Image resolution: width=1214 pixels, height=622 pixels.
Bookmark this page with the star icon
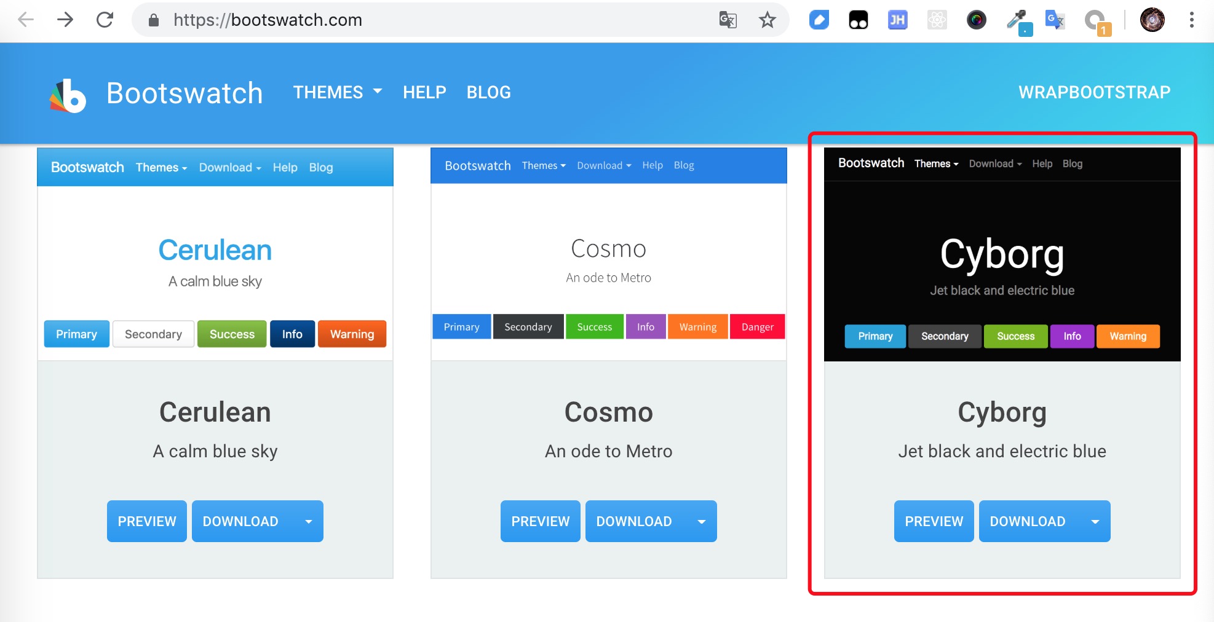point(768,20)
